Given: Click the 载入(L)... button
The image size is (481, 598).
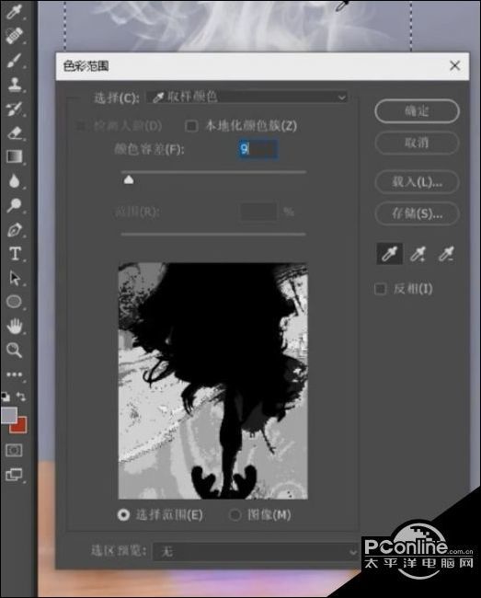Looking at the screenshot, I should coord(417,182).
